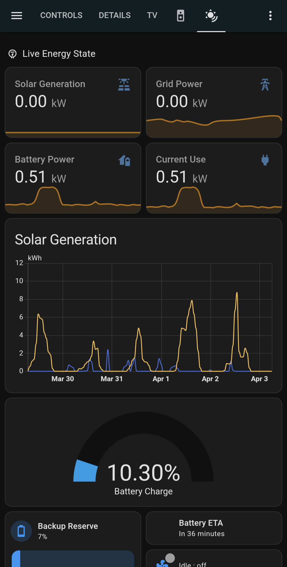
Task: Select the solar power icon tab
Action: pyautogui.click(x=211, y=16)
